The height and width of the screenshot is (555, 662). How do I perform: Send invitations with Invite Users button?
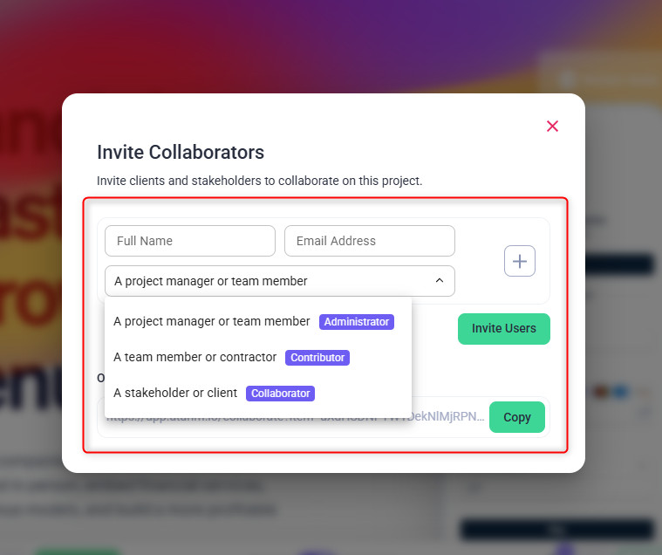(503, 329)
